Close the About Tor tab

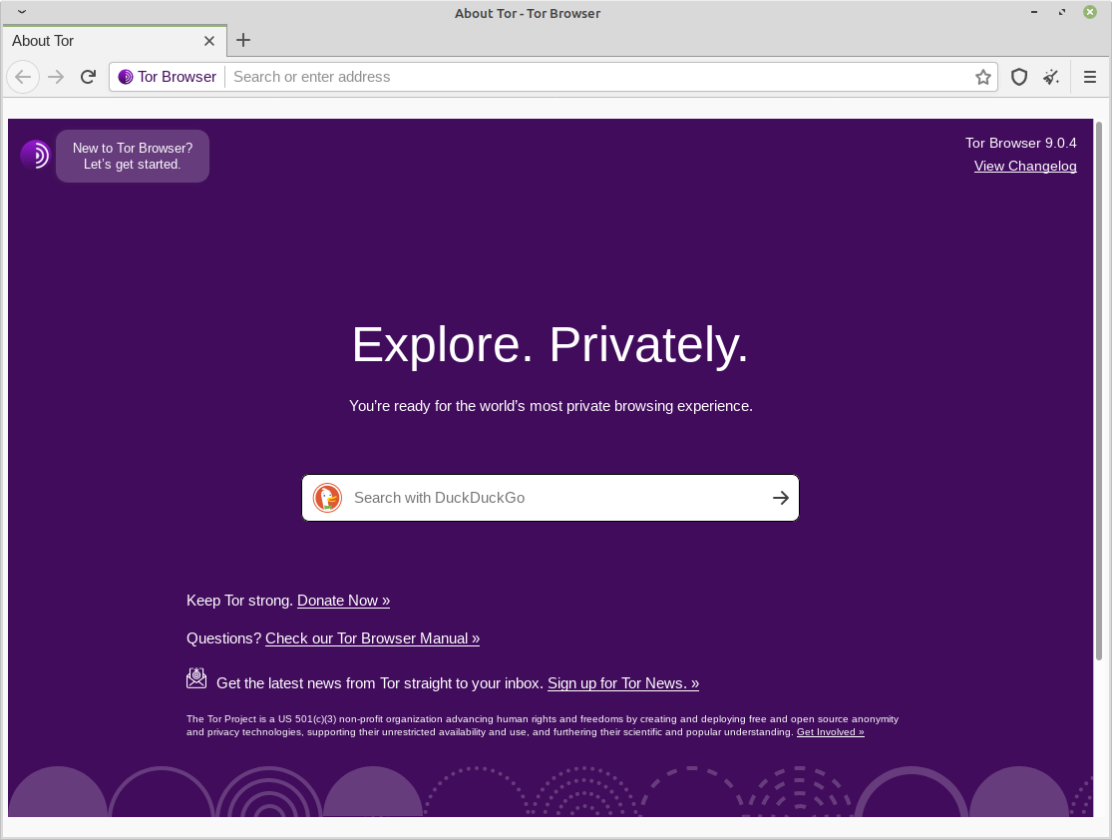(209, 41)
